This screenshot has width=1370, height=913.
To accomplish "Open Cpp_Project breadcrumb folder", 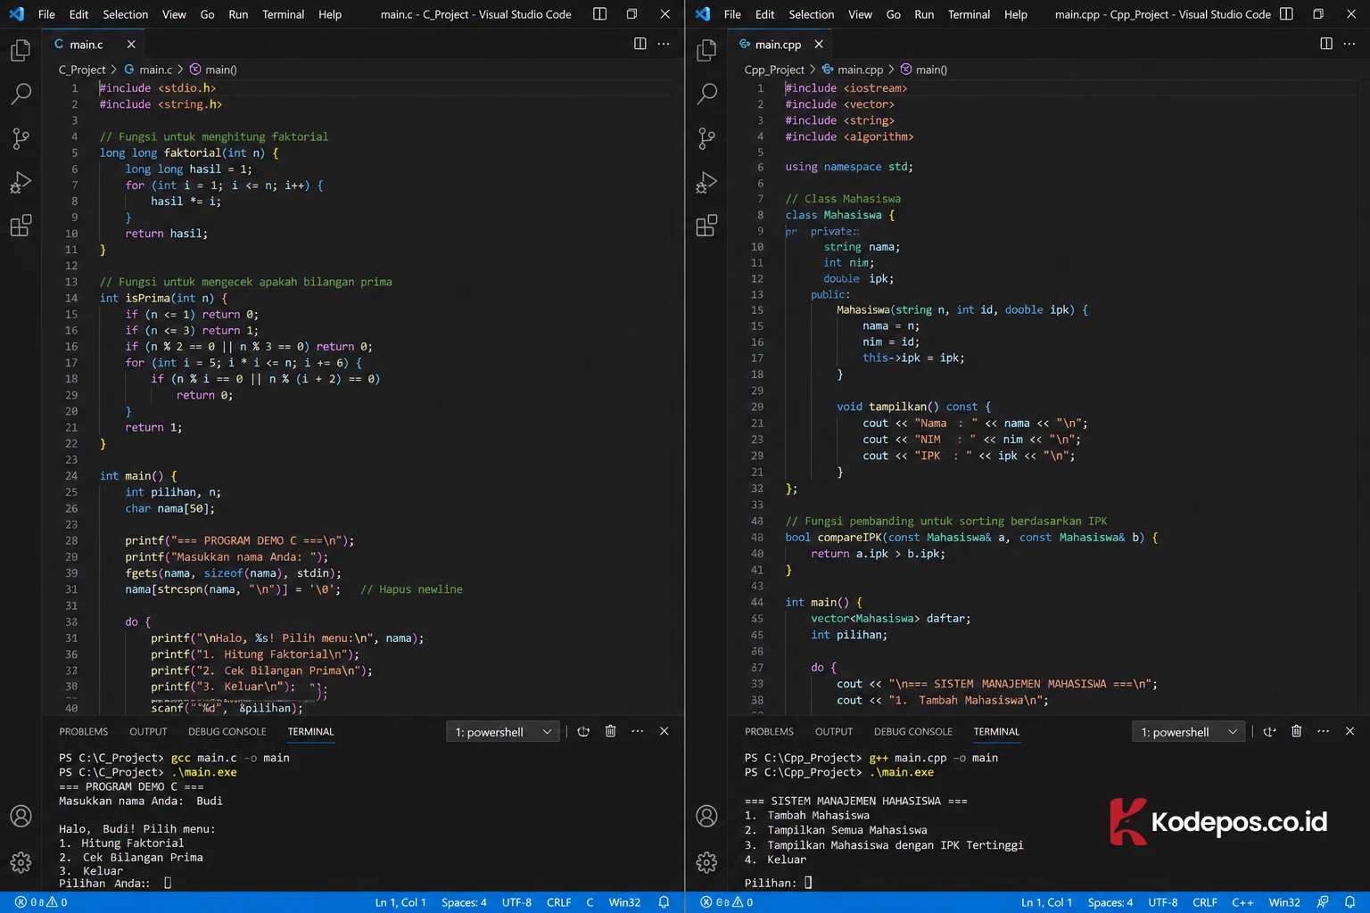I will coord(774,70).
